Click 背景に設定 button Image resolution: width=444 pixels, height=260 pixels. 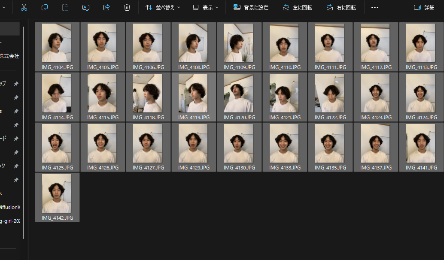click(251, 8)
